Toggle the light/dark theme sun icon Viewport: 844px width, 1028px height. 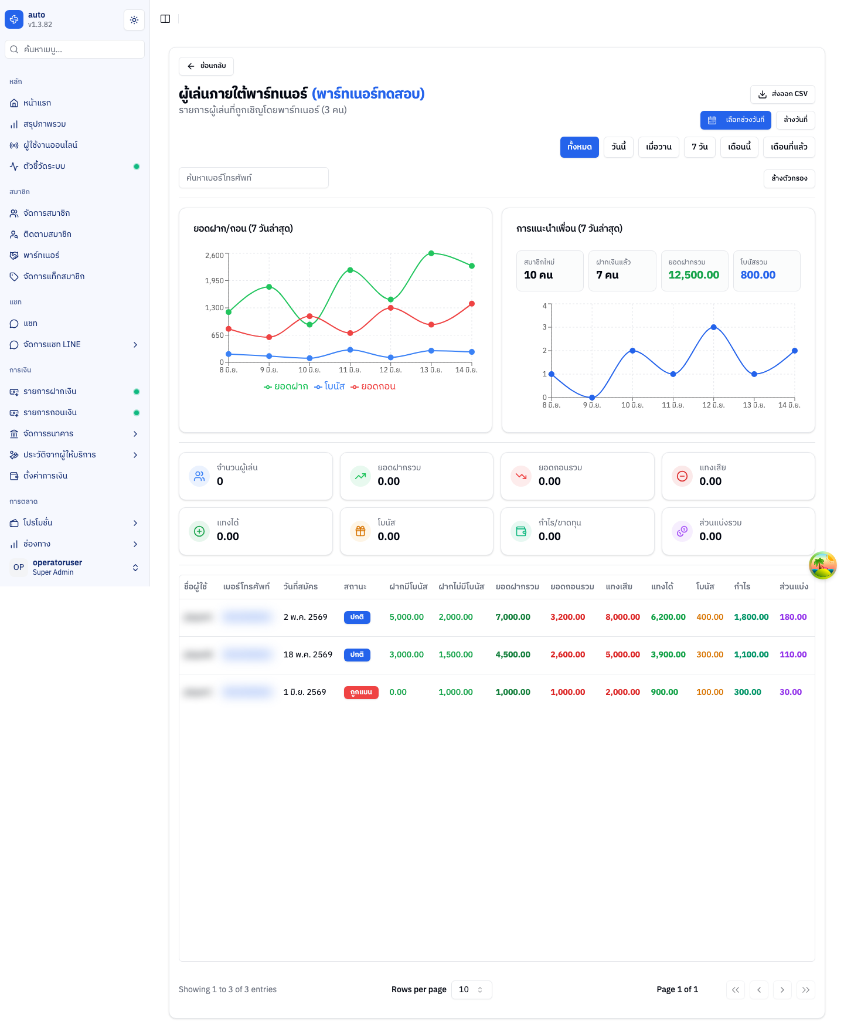click(x=134, y=20)
